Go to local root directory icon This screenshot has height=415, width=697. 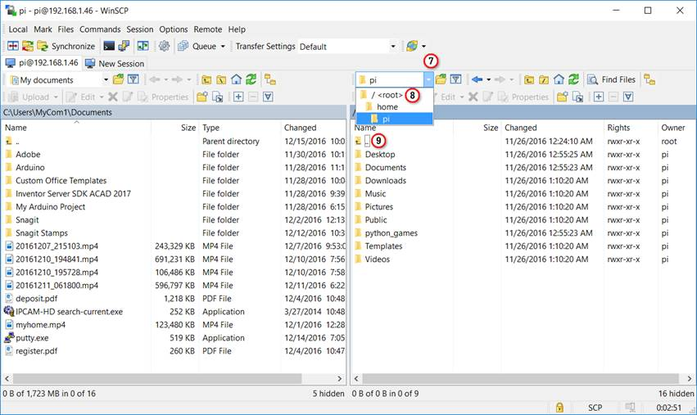coord(221,79)
